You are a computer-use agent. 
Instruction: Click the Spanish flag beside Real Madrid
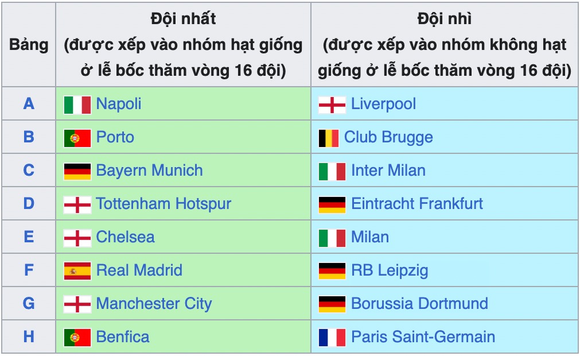(x=77, y=271)
